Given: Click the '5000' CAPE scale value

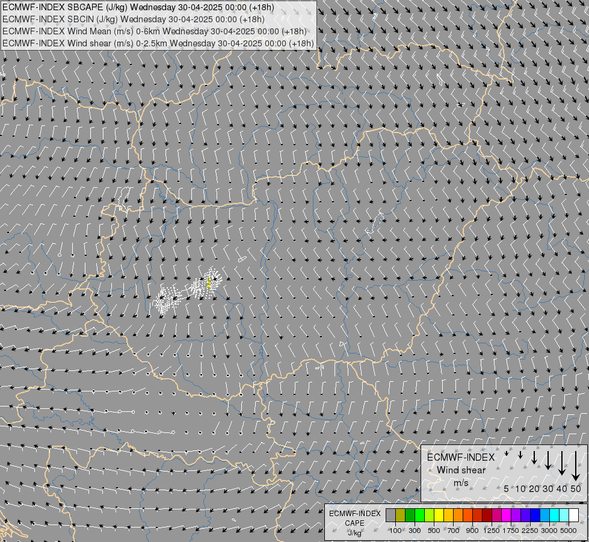Looking at the screenshot, I should point(569,531).
